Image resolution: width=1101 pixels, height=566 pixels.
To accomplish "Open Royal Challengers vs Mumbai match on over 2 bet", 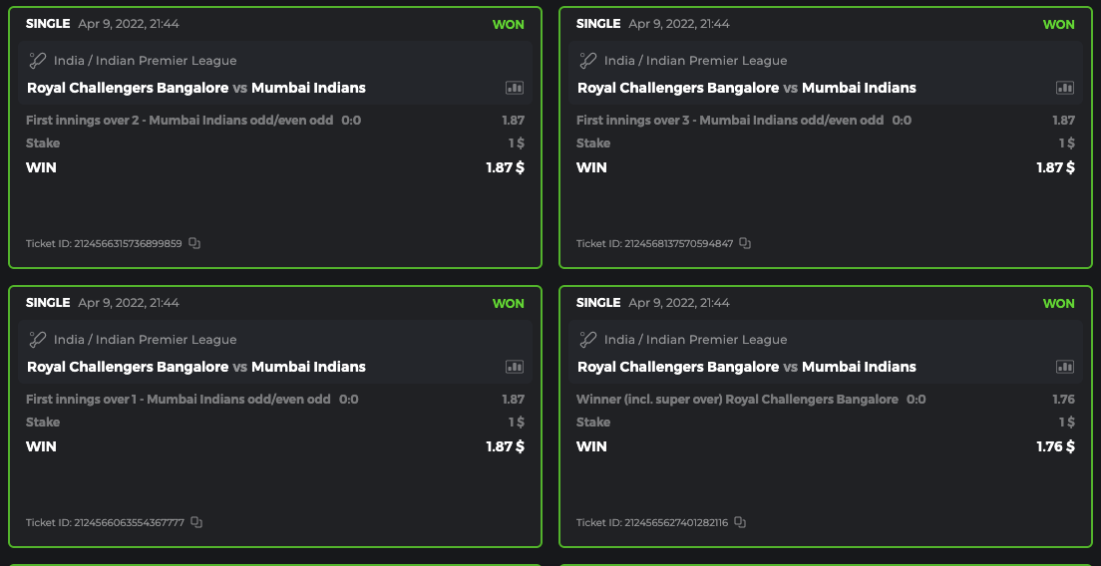I will (196, 88).
